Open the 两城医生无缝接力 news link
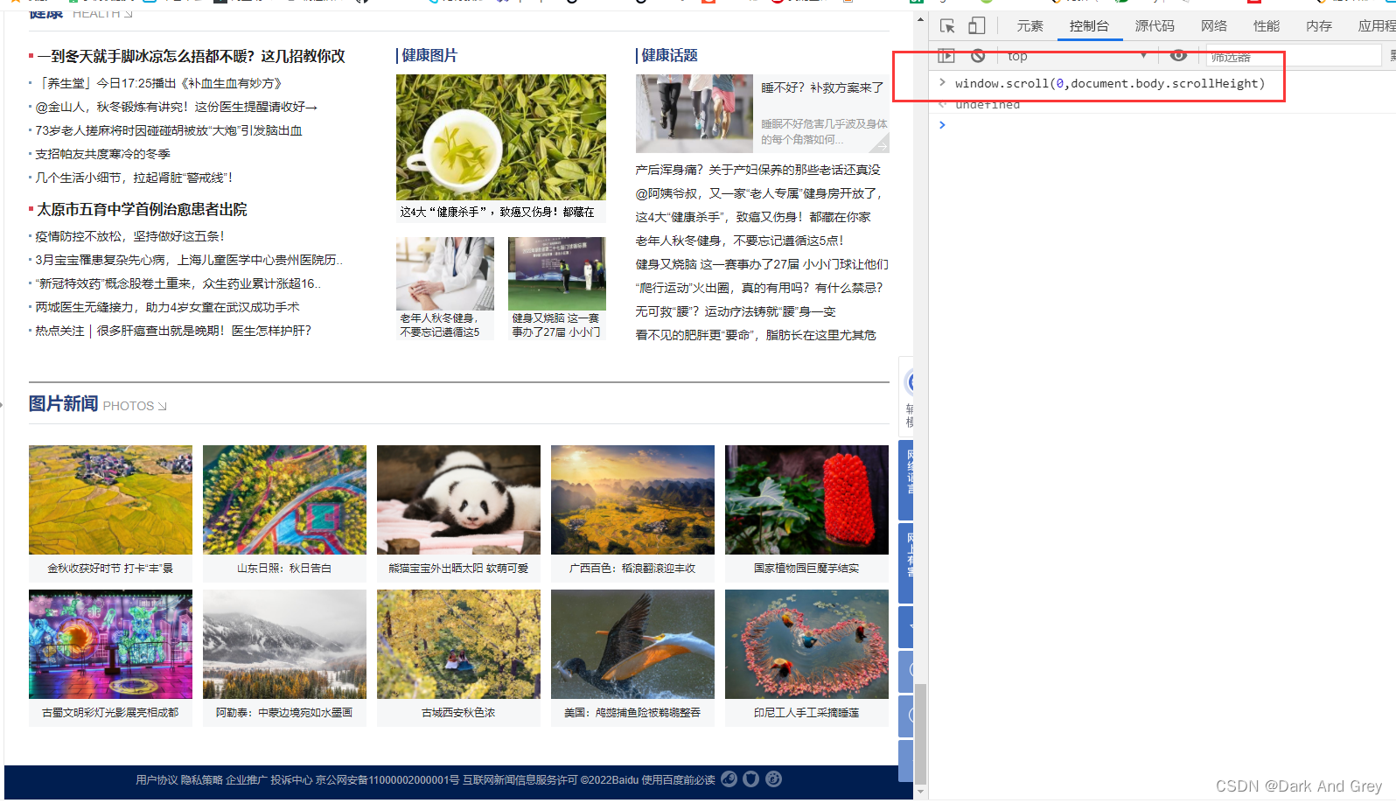The height and width of the screenshot is (803, 1396). coord(167,308)
